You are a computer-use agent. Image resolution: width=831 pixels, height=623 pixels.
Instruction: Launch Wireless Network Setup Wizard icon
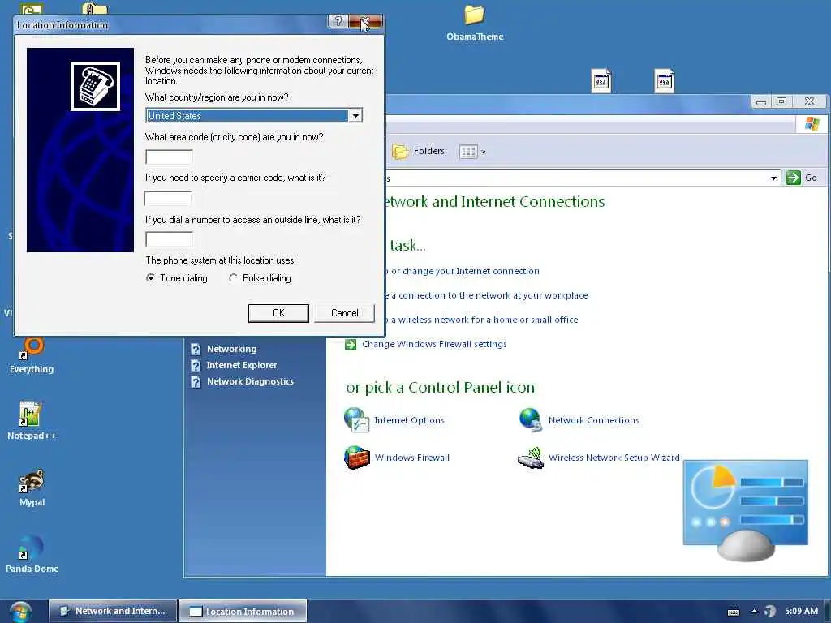pyautogui.click(x=598, y=458)
